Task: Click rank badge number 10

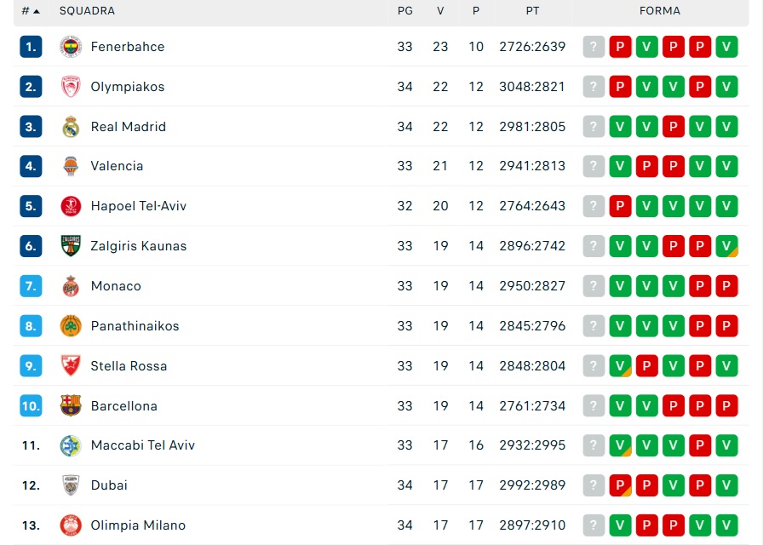Action: click(x=31, y=406)
